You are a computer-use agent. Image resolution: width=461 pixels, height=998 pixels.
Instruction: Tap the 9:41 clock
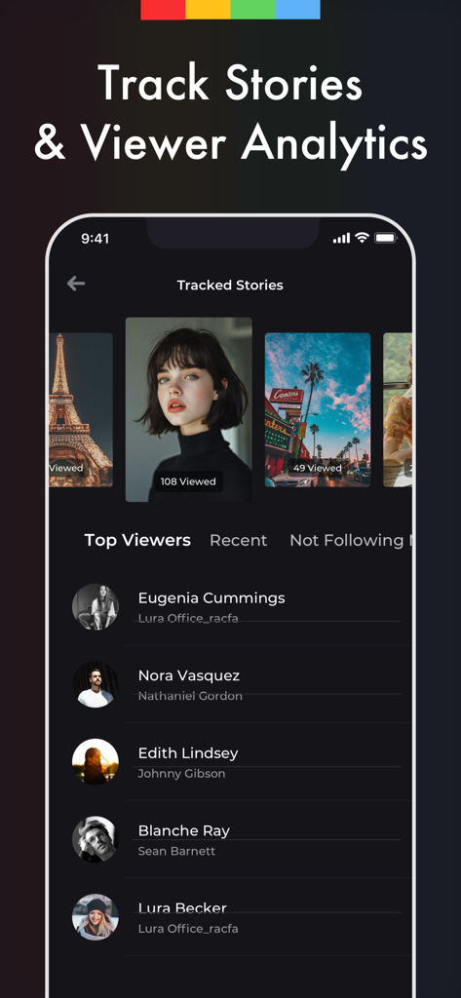(x=95, y=239)
